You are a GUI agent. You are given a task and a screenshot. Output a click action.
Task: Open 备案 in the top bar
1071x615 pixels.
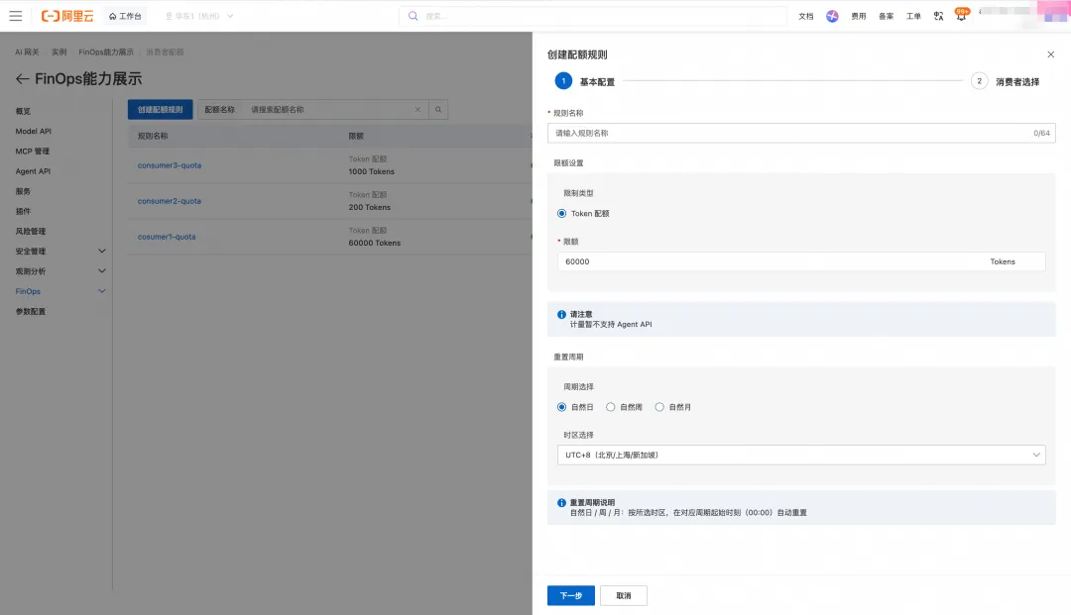[x=886, y=16]
